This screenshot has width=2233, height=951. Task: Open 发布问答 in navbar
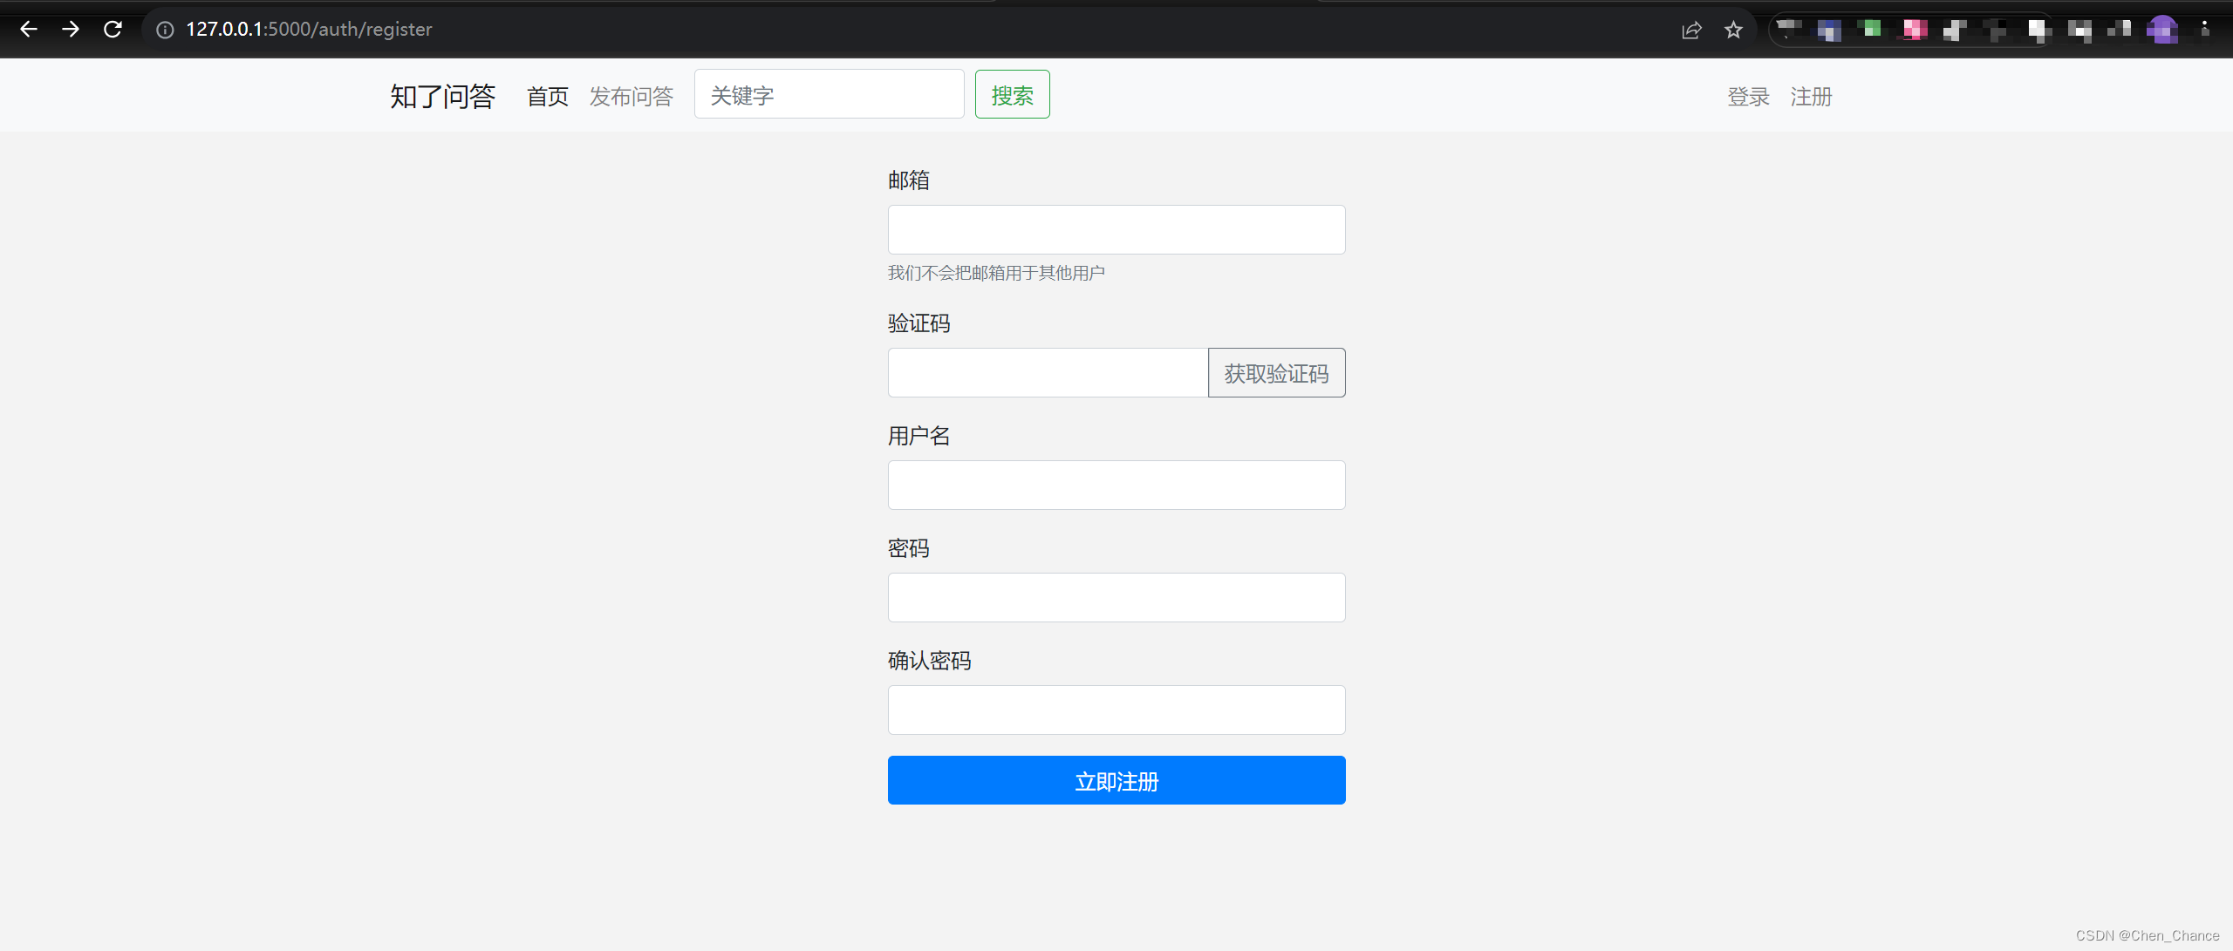point(632,96)
